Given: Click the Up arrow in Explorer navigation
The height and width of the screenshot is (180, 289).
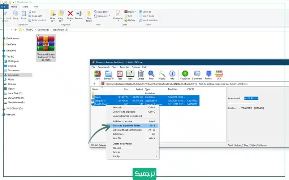Looking at the screenshot, I should point(16,30).
